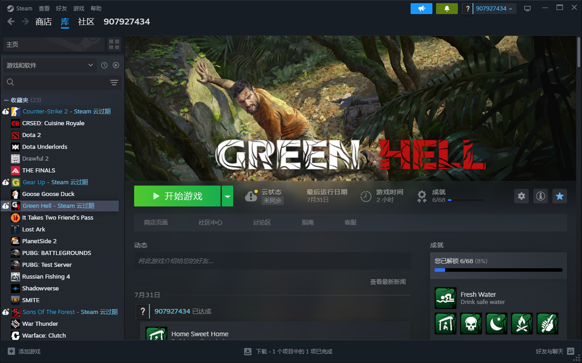Click the add game plus icon
This screenshot has width=582, height=363.
11,351
